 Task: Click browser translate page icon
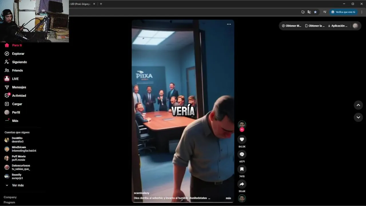(x=309, y=12)
